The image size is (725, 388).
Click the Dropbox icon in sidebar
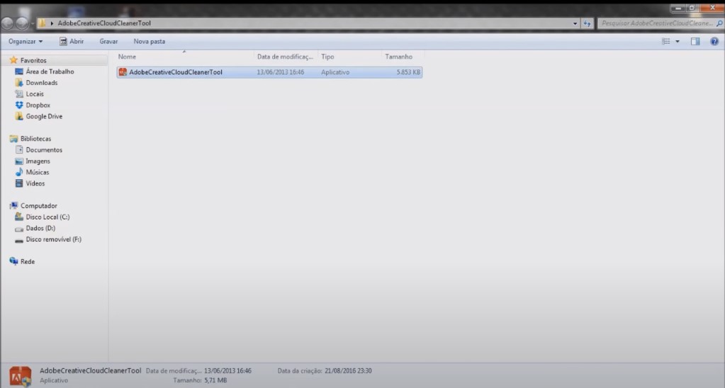point(19,105)
